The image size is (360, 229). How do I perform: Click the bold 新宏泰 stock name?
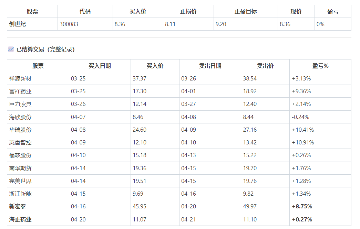18,207
